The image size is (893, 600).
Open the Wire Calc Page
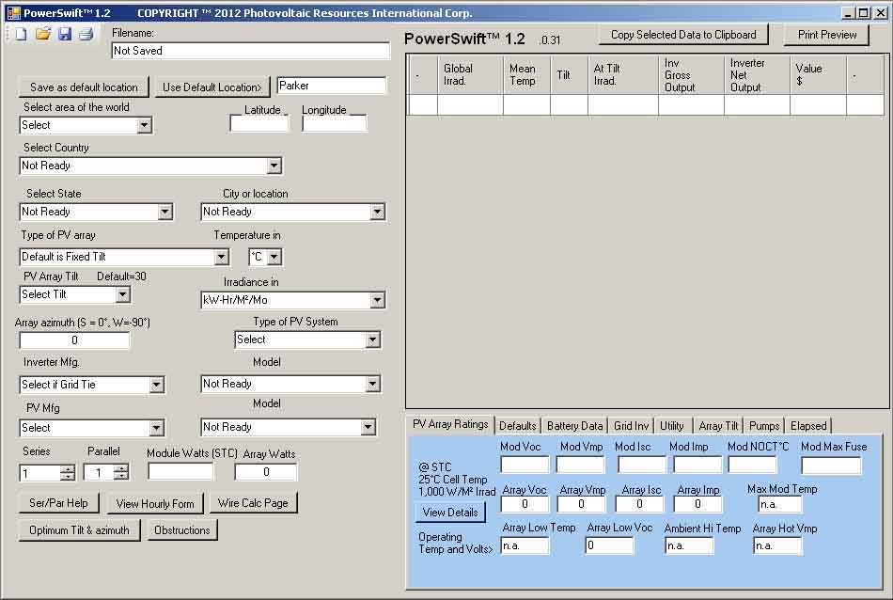[253, 503]
